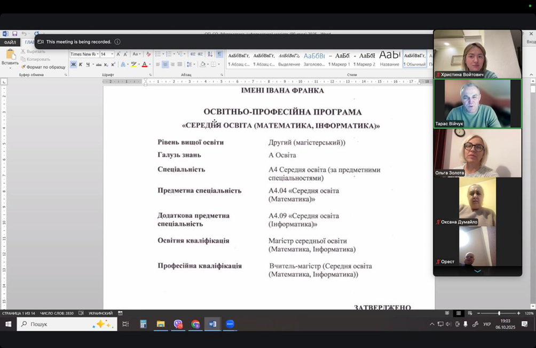Open the font size dropdown showing 14
The image size is (536, 348).
[x=107, y=54]
